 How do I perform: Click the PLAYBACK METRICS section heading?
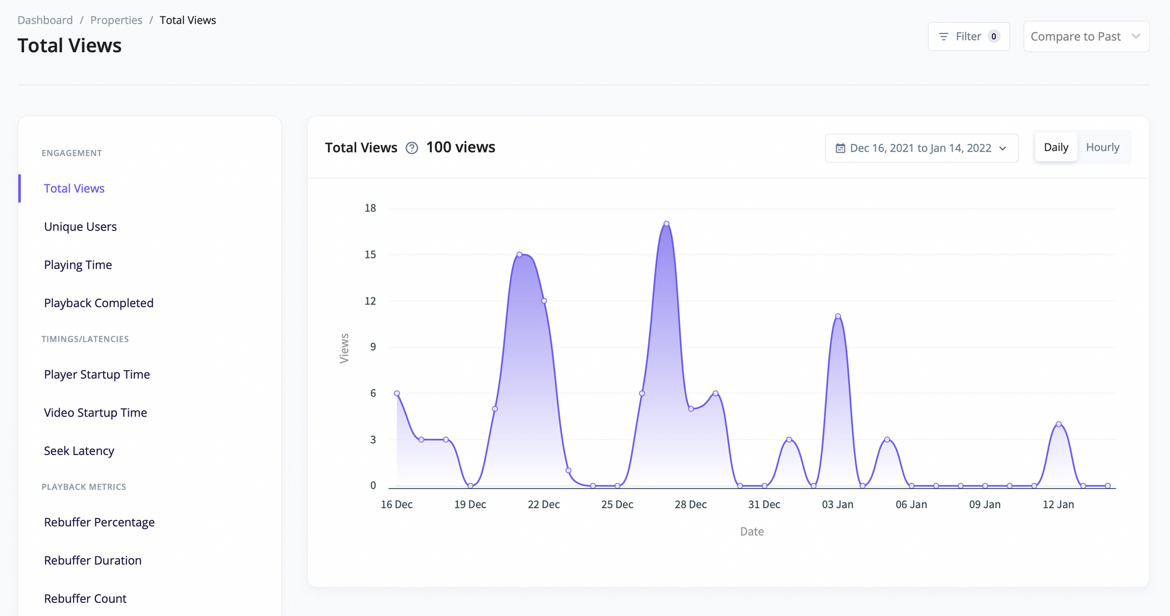pyautogui.click(x=84, y=487)
